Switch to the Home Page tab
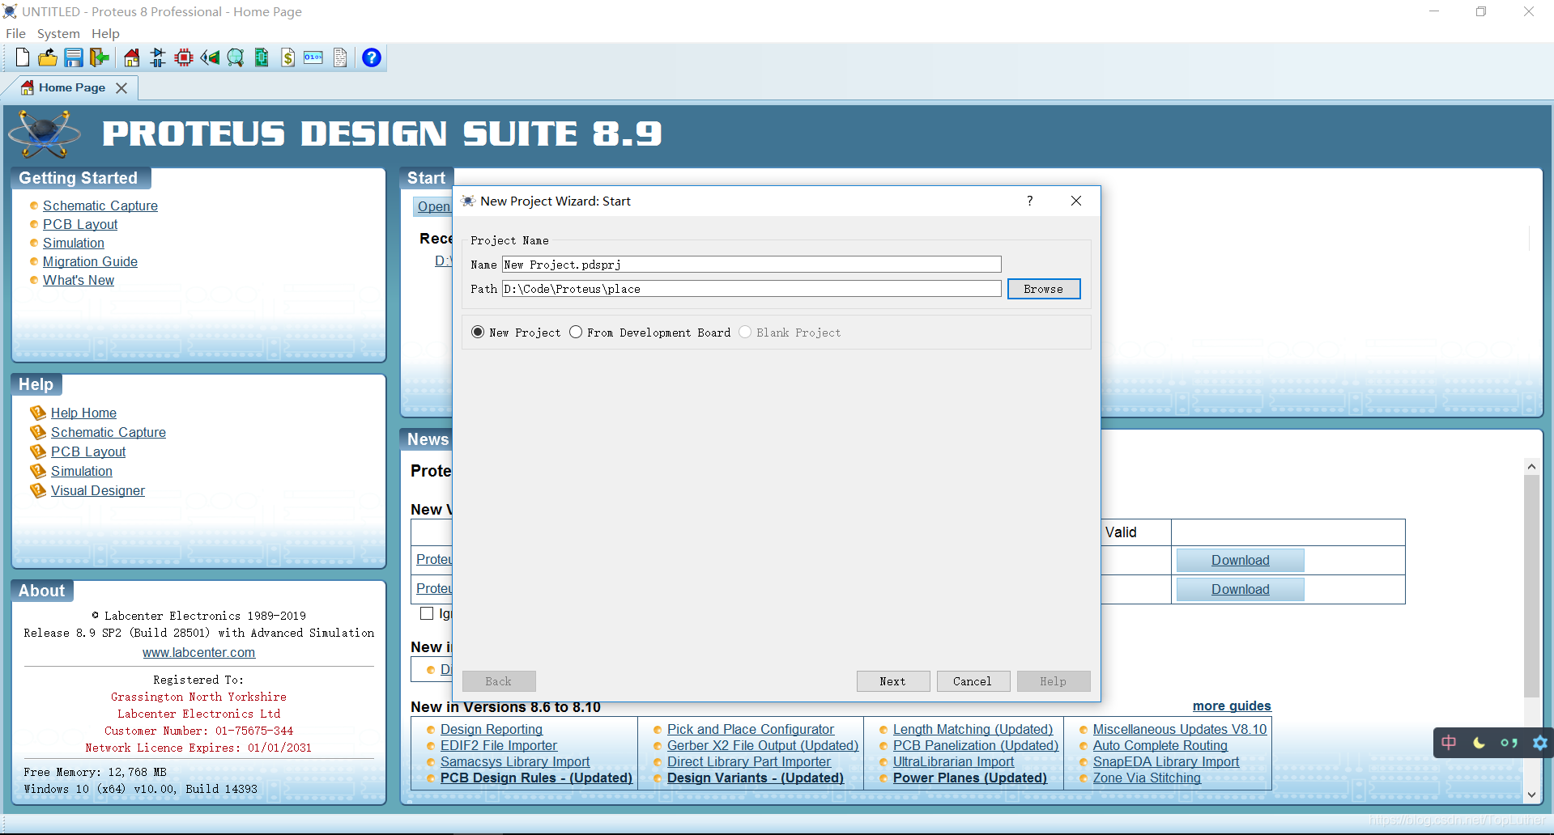Viewport: 1554px width, 835px height. click(71, 87)
